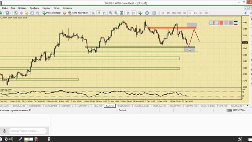The height and width of the screenshot is (142, 252).
Task: Switch chart to bar chart icon
Action: click(x=93, y=13)
